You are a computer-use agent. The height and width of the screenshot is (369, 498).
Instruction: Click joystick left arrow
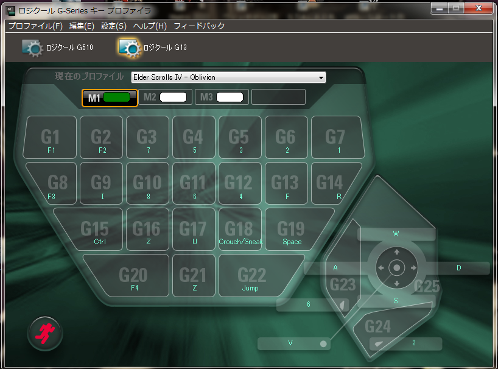tap(381, 268)
